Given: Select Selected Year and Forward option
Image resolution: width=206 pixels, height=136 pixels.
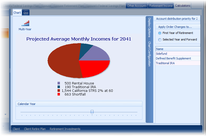Looking at the screenshot, I should [x=160, y=40].
